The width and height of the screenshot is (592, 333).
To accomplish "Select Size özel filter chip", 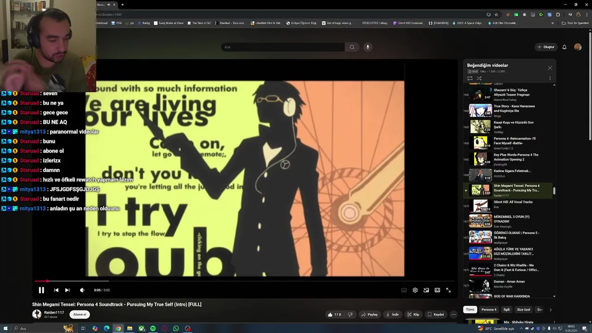I will click(524, 309).
